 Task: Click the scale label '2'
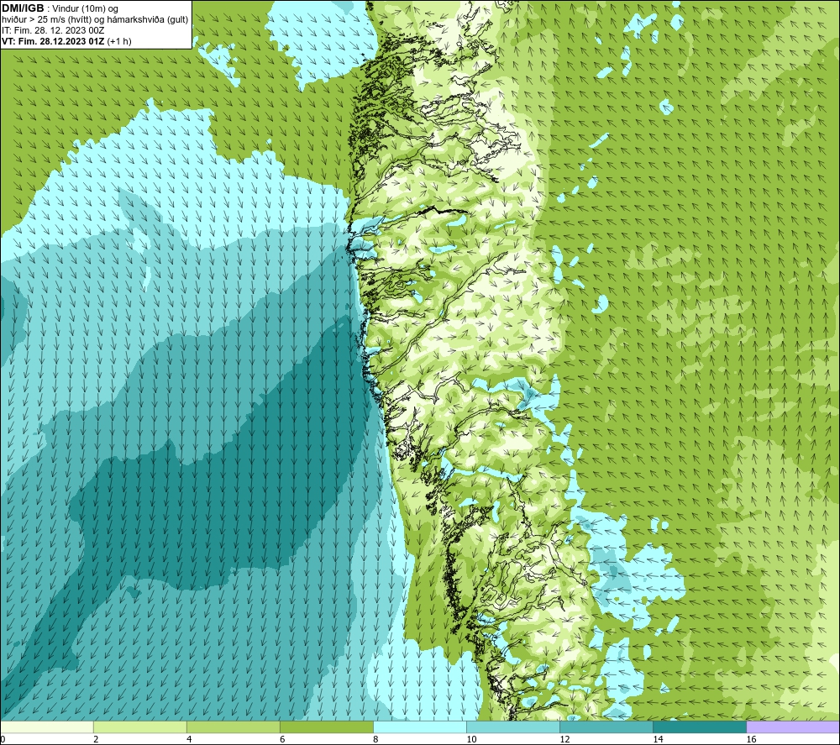(x=96, y=739)
